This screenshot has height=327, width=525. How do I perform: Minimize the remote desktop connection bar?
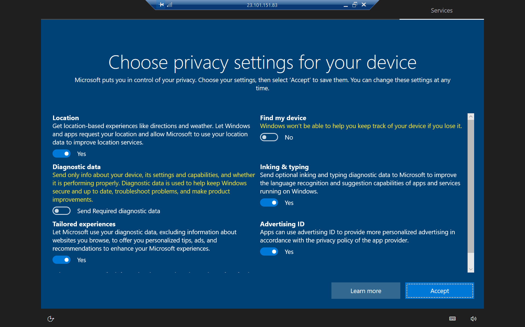pos(346,5)
